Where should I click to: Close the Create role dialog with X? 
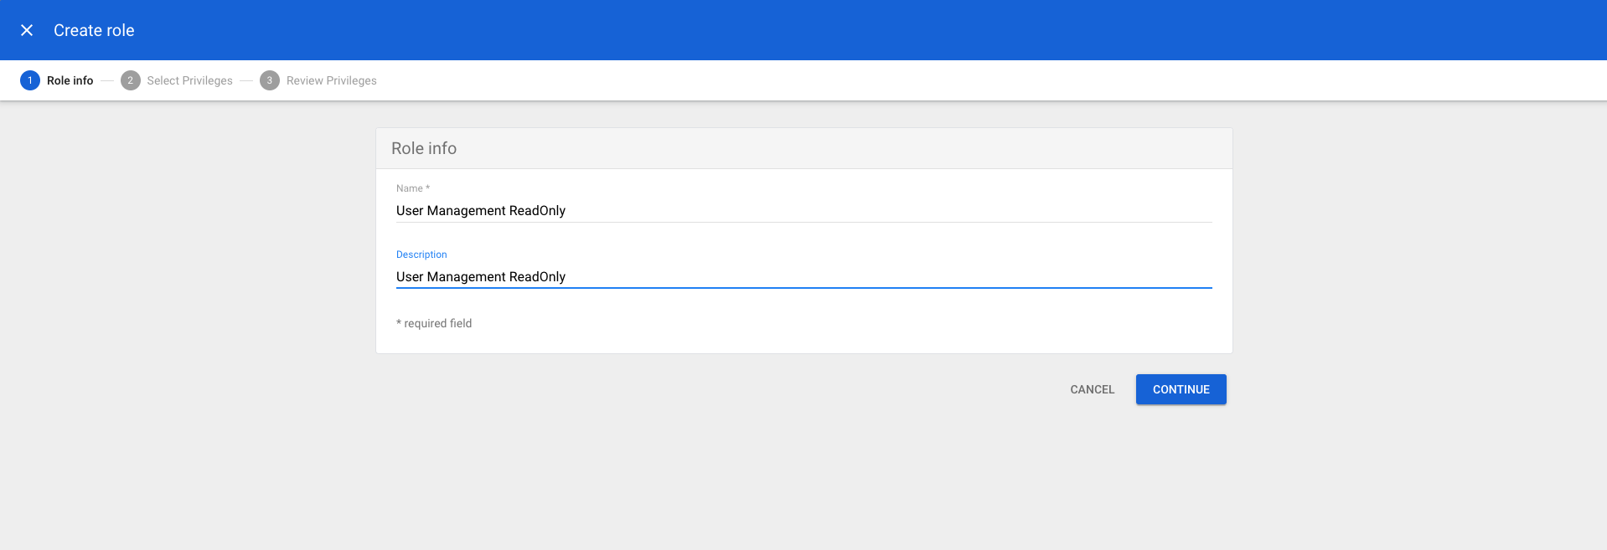pyautogui.click(x=27, y=30)
